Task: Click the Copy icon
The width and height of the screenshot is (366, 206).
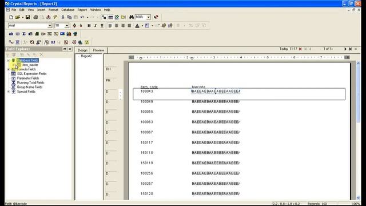Action: click(69, 17)
